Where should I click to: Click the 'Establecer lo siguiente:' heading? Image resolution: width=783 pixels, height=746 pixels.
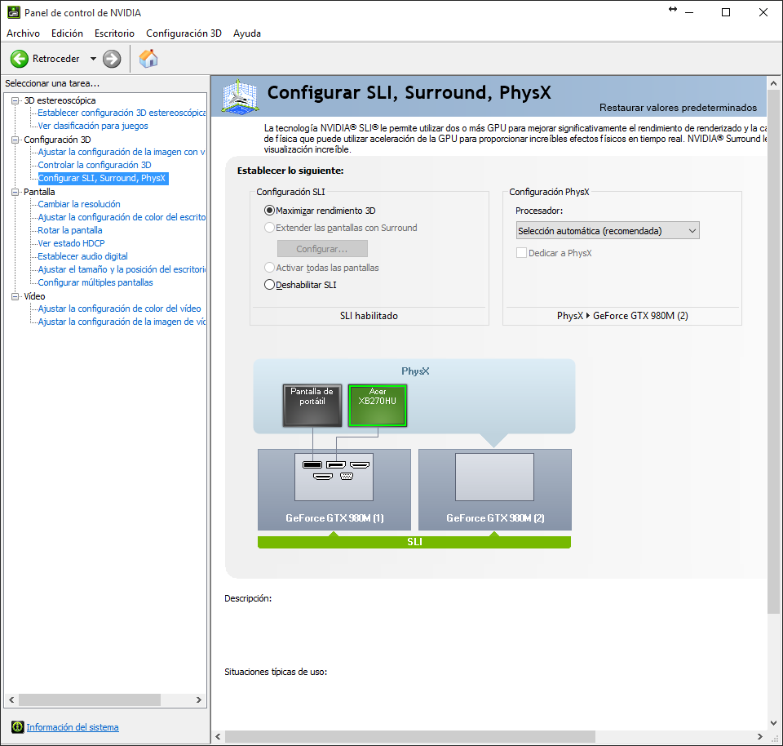coord(290,171)
